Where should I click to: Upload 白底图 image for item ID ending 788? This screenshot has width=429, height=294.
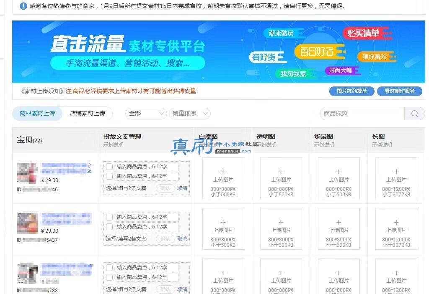point(223,276)
